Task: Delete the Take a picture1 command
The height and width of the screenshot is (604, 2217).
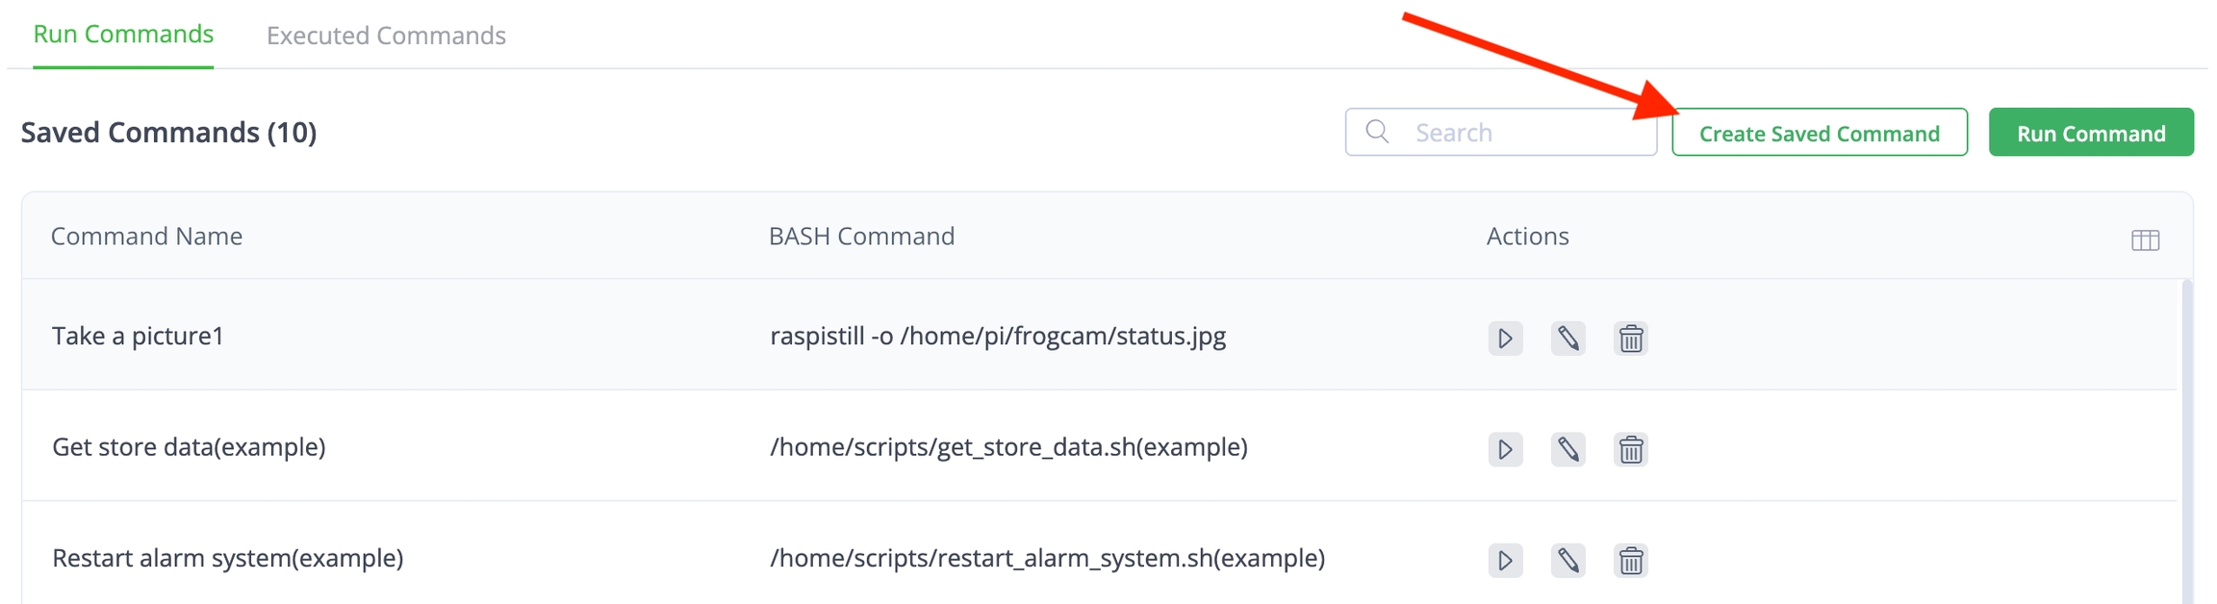Action: coord(1630,339)
